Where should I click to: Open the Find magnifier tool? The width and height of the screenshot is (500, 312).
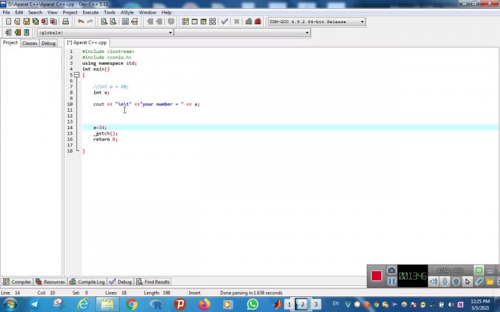coord(104,22)
